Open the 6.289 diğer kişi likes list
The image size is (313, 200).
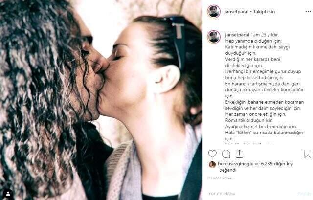(x=277, y=164)
